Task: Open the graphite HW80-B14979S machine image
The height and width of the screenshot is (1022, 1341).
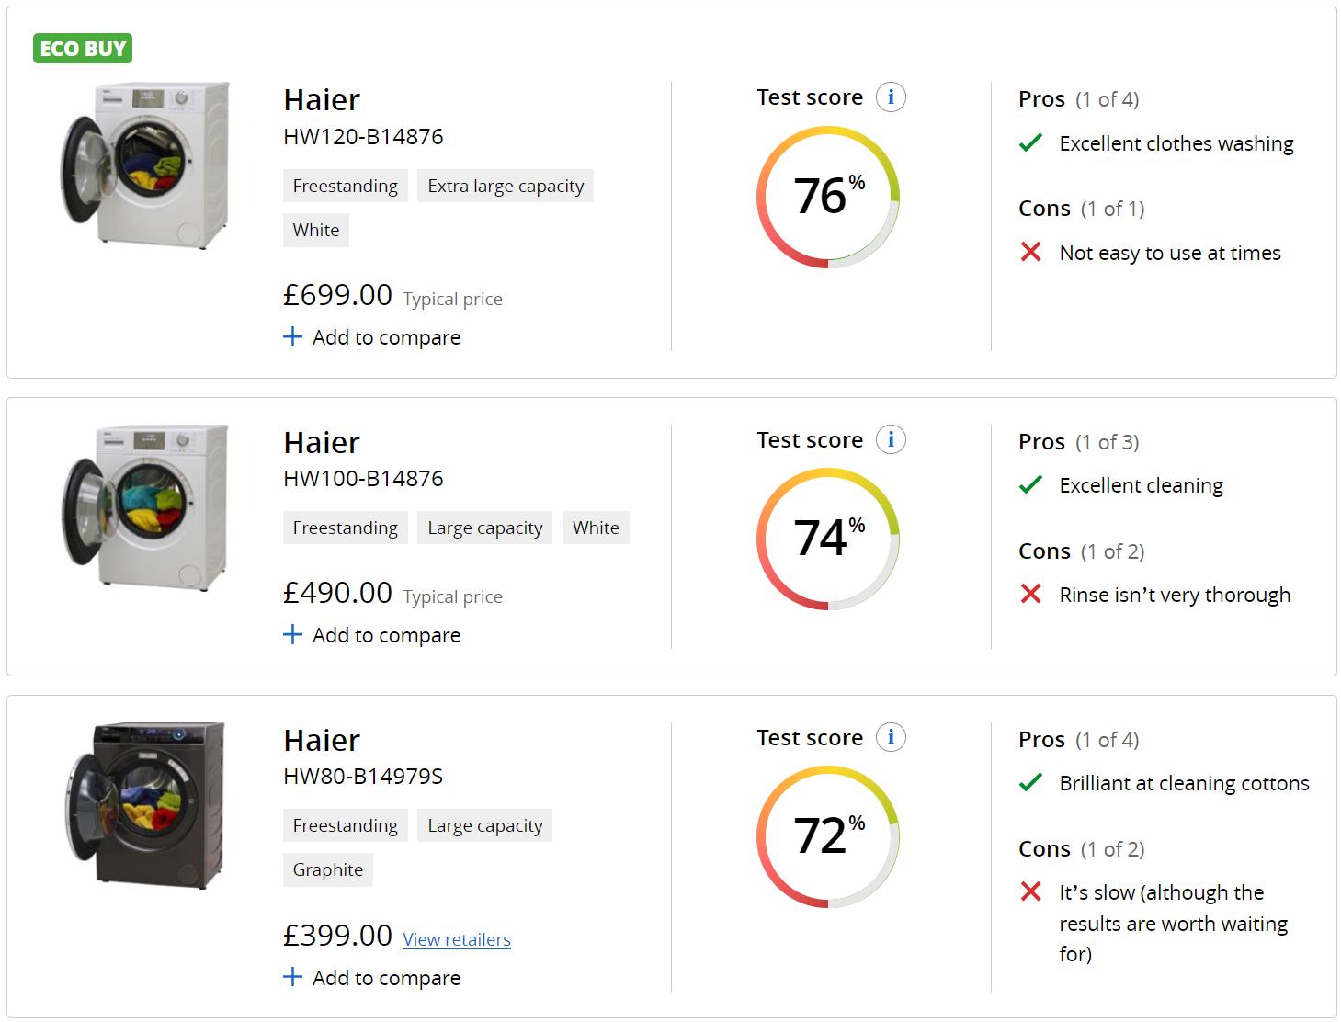Action: pyautogui.click(x=146, y=804)
